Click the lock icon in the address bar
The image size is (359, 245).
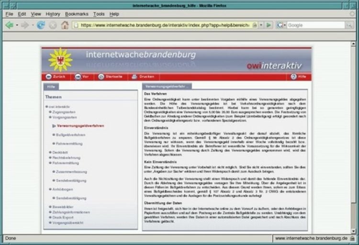pyautogui.click(x=255, y=25)
